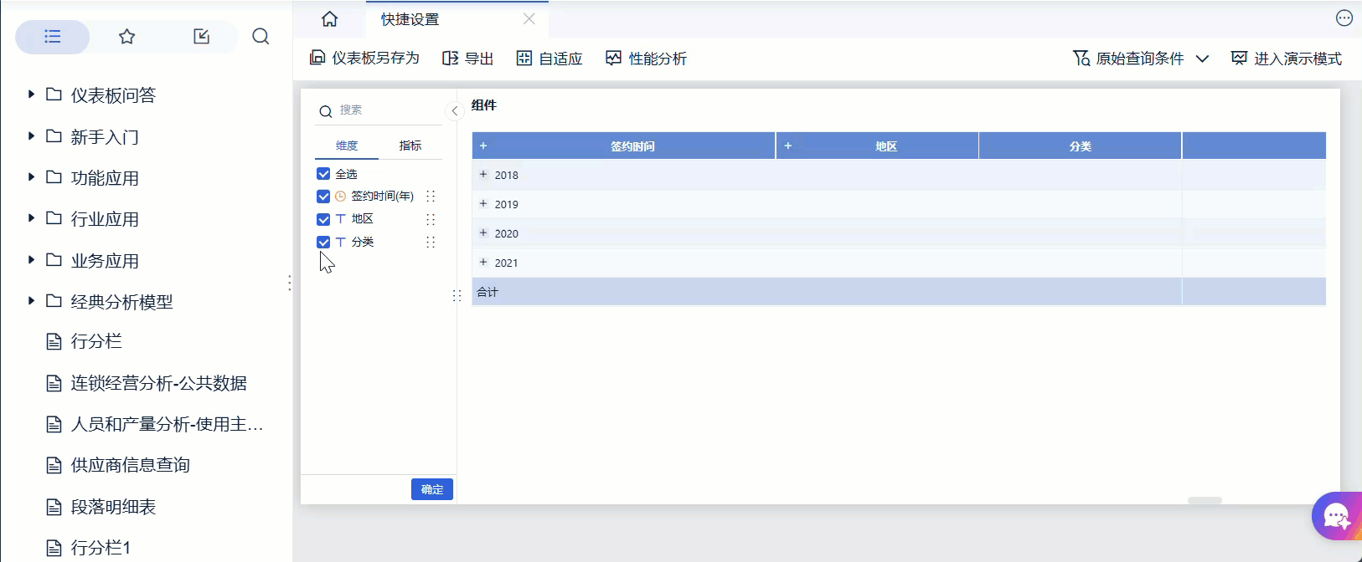
Task: Click the folder icon of 仪表板问答
Action: pyautogui.click(x=54, y=95)
